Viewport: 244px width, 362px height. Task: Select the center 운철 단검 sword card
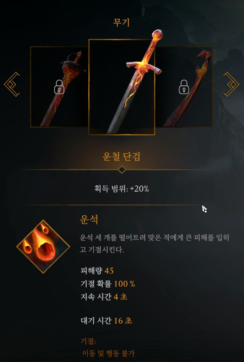122,87
